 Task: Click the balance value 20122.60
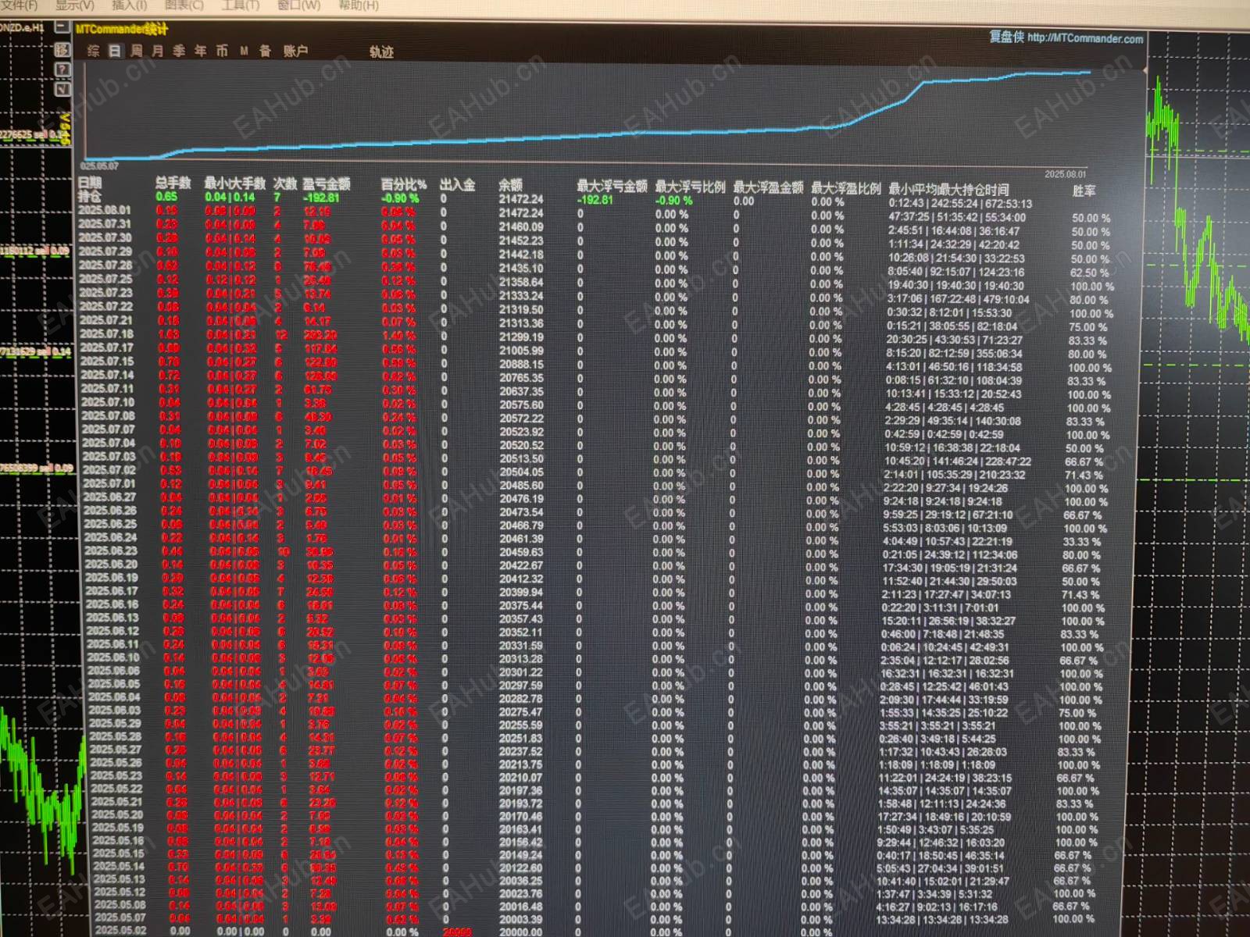point(520,868)
